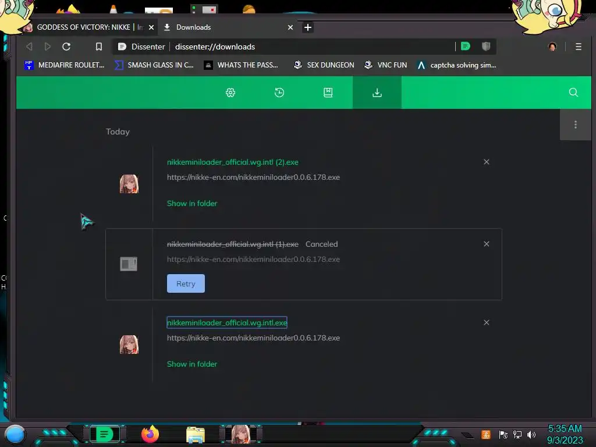Open the MEDIAFIRE ROULET... bookmark
This screenshot has height=447, width=596.
tap(64, 65)
